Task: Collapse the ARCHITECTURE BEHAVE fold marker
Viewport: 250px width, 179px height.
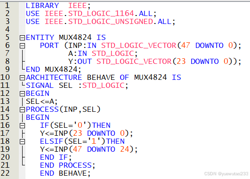Action: click(x=22, y=78)
